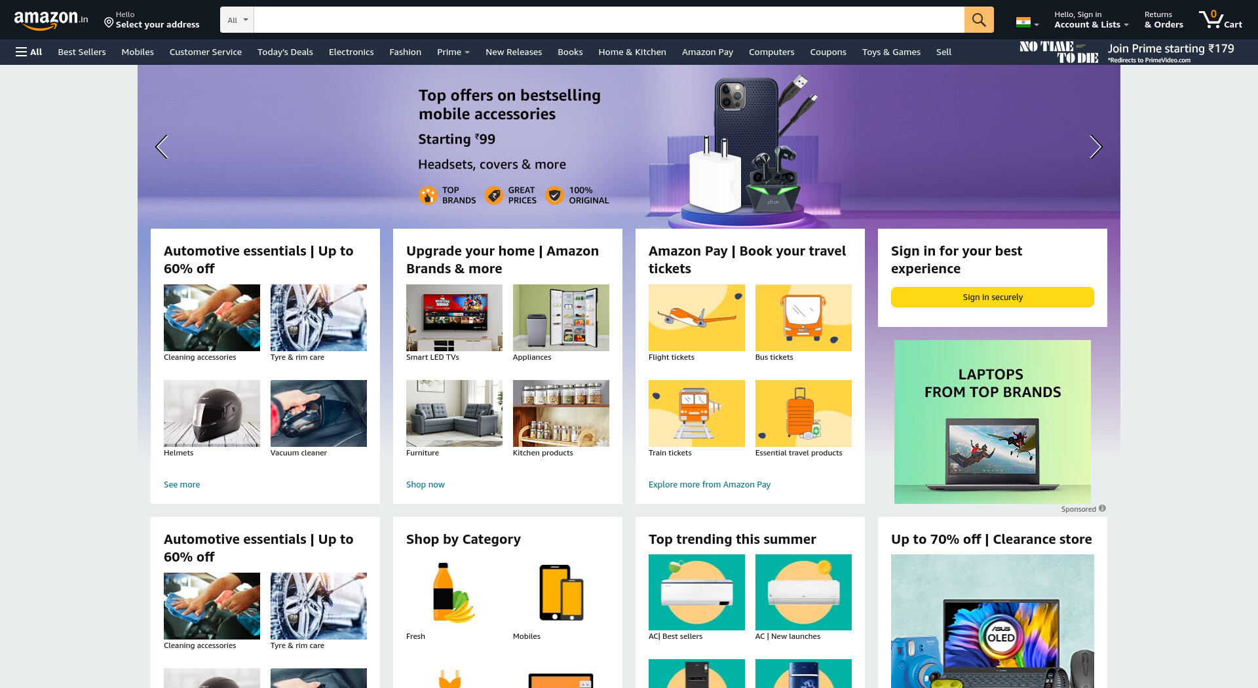Open the shopping cart icon
Image resolution: width=1258 pixels, height=688 pixels.
[x=1220, y=20]
